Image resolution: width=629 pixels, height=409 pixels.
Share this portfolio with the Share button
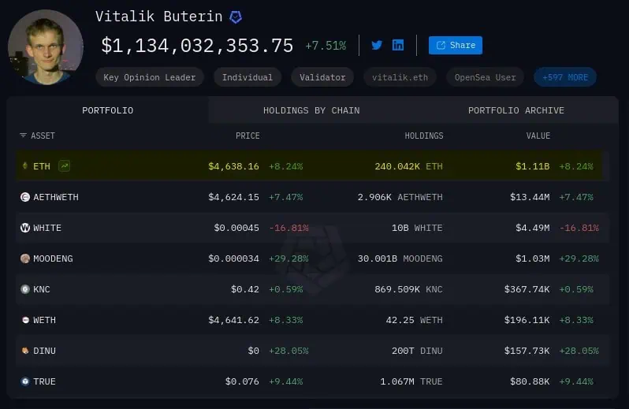click(456, 45)
